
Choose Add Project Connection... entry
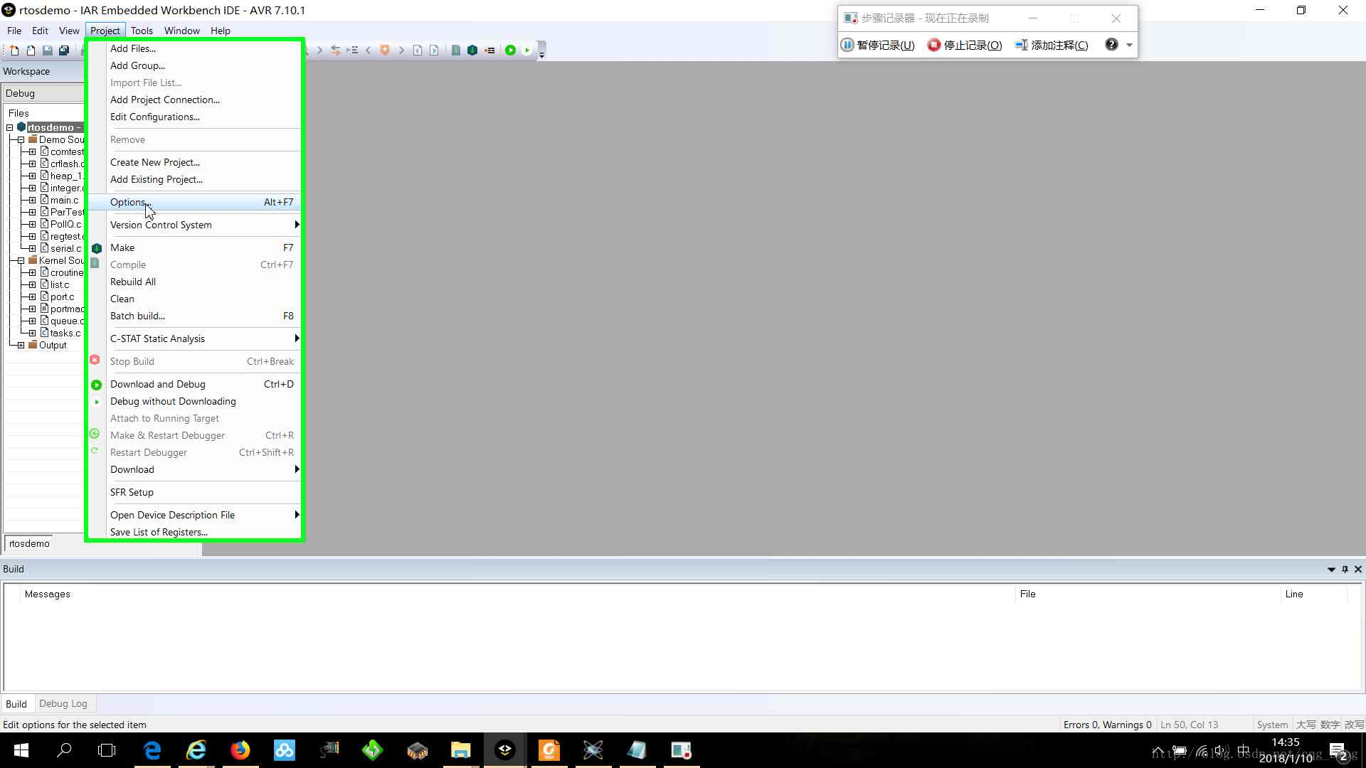[194, 100]
